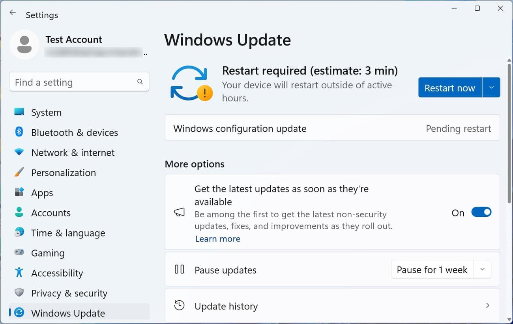Screen dimensions: 513x324
Task: Click the Update history clock icon
Action: point(179,305)
